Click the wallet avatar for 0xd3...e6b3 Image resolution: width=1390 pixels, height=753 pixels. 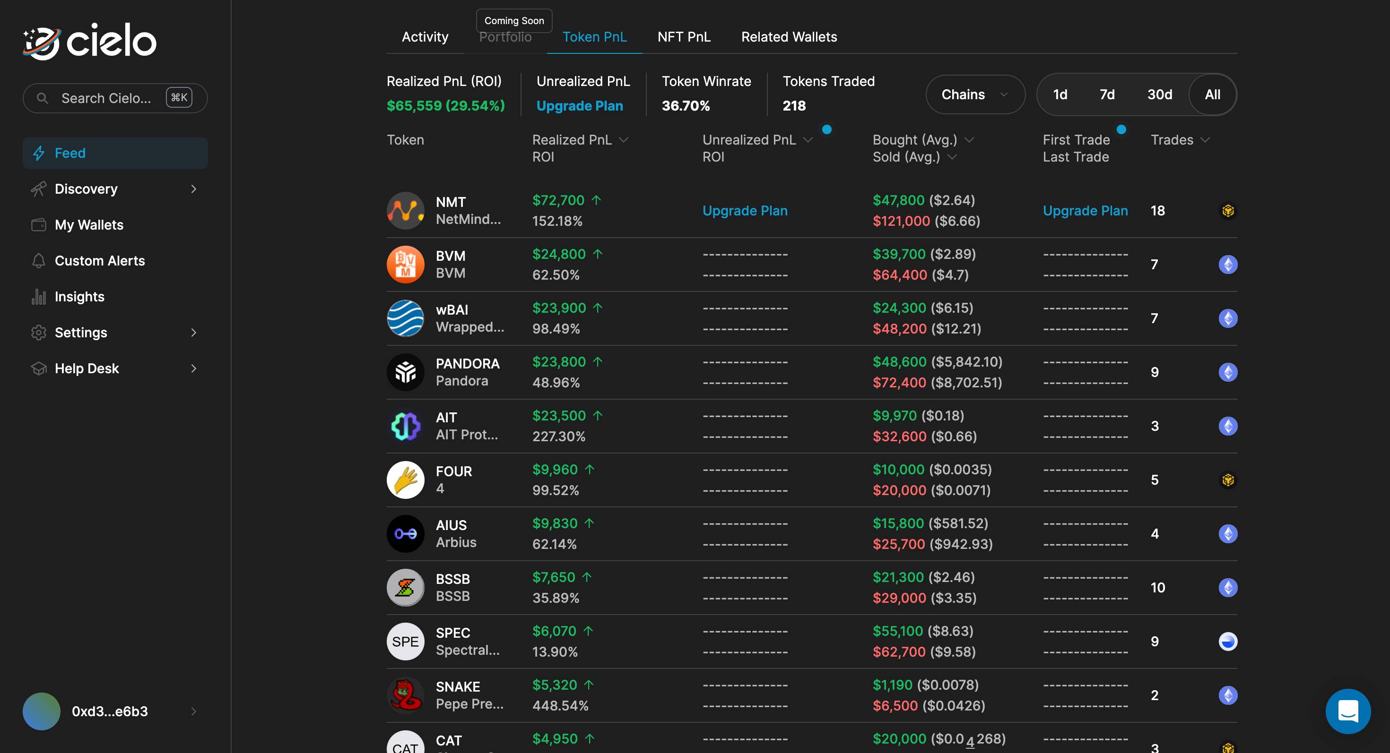(41, 711)
